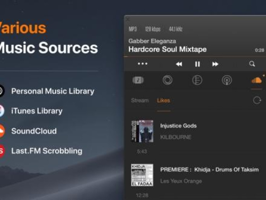Screen dimensions: 266x200
Task: Click the MP3 format label
Action: pyautogui.click(x=133, y=29)
